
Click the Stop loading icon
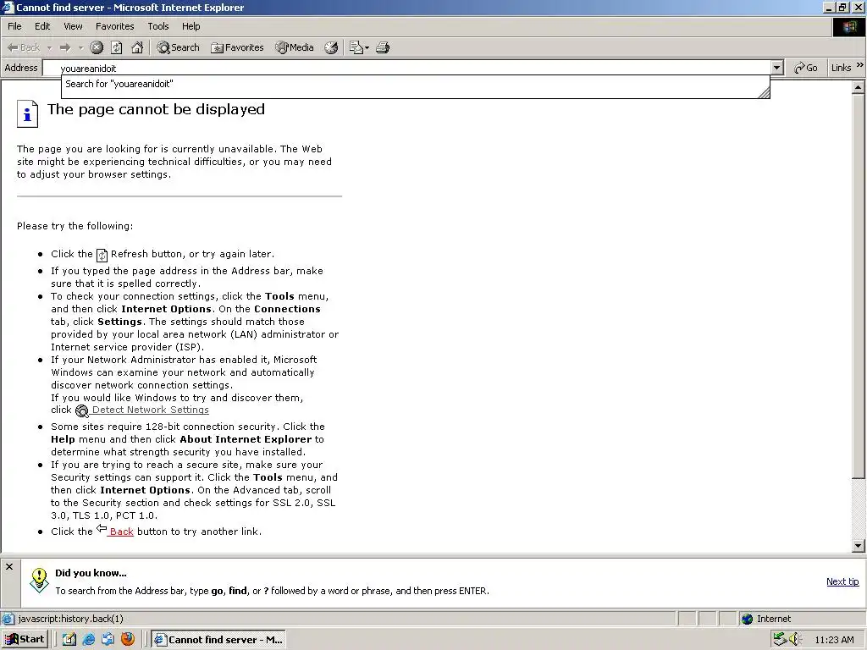coord(97,47)
